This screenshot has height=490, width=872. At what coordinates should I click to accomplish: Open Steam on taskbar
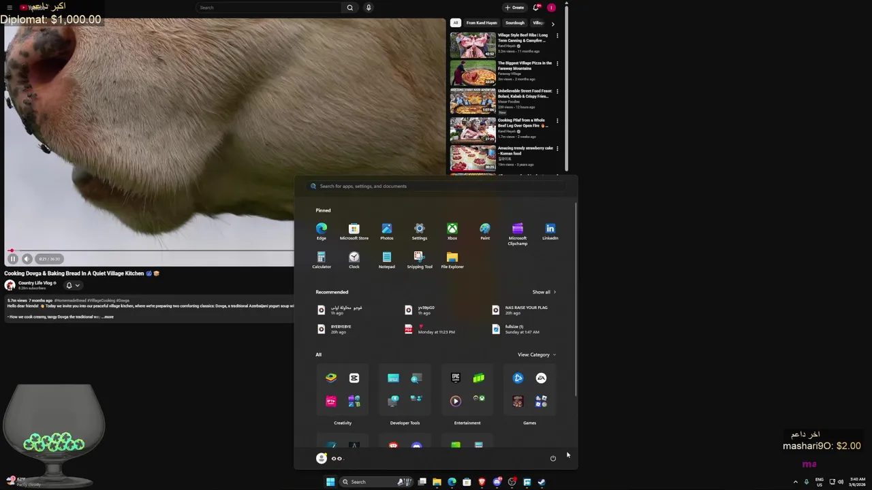tap(542, 482)
